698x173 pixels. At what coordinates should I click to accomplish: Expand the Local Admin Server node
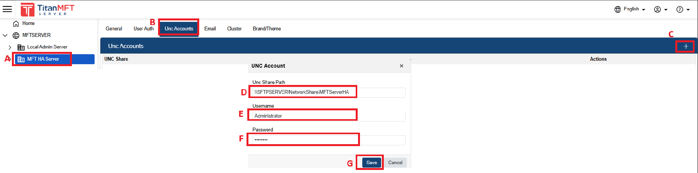[x=10, y=47]
